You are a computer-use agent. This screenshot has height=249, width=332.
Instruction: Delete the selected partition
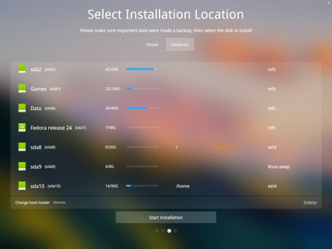click(x=310, y=203)
